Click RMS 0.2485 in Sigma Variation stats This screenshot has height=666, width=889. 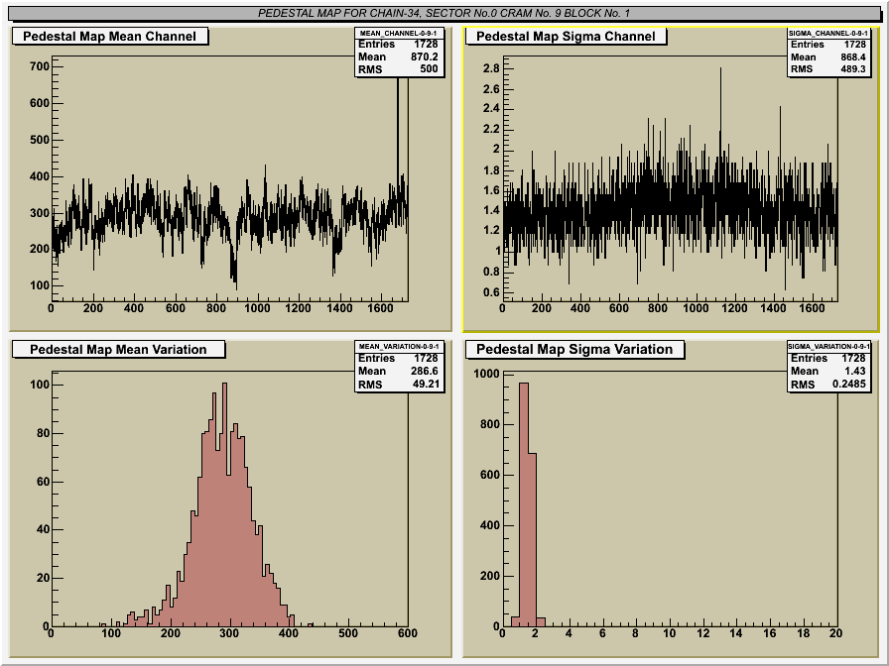click(827, 384)
